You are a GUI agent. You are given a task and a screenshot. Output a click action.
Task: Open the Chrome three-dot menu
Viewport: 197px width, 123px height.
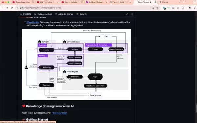(194, 8)
